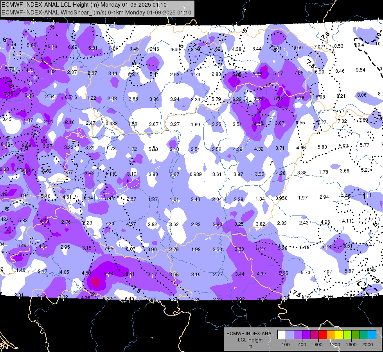Click the wind shear value 1.69

[196, 125]
